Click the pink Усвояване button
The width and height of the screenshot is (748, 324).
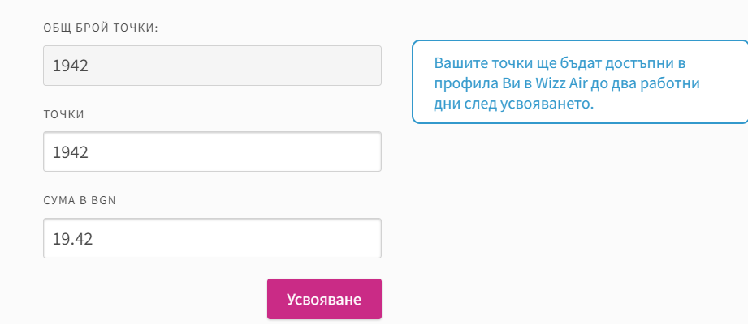click(324, 299)
